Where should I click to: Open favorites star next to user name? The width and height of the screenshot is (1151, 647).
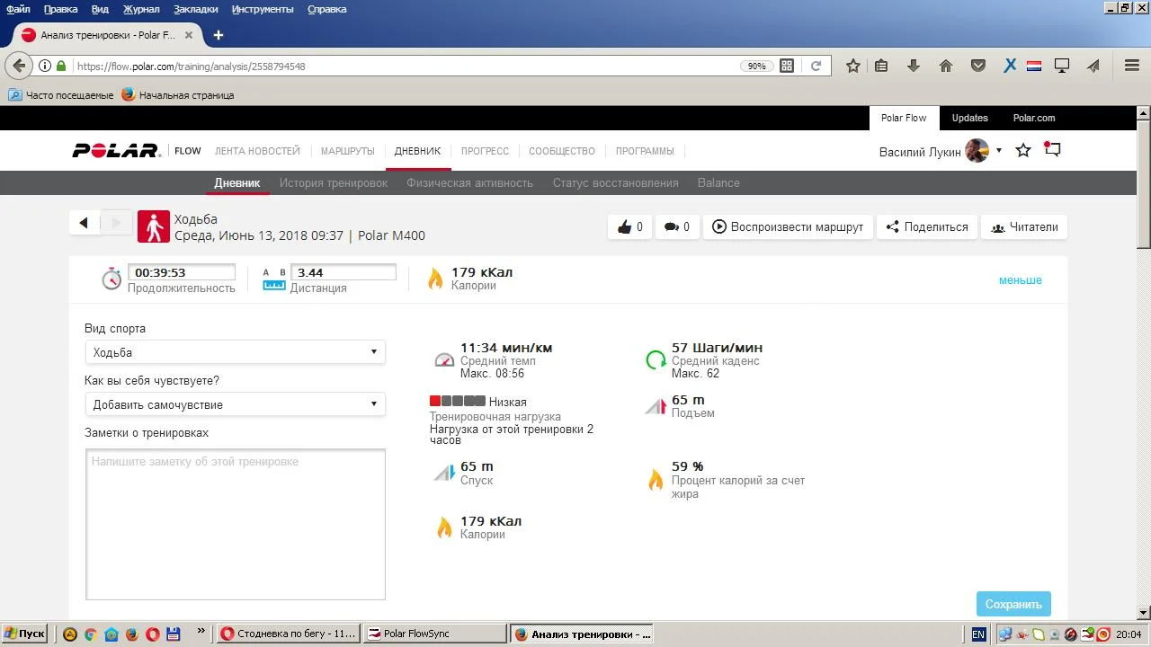(x=1022, y=150)
